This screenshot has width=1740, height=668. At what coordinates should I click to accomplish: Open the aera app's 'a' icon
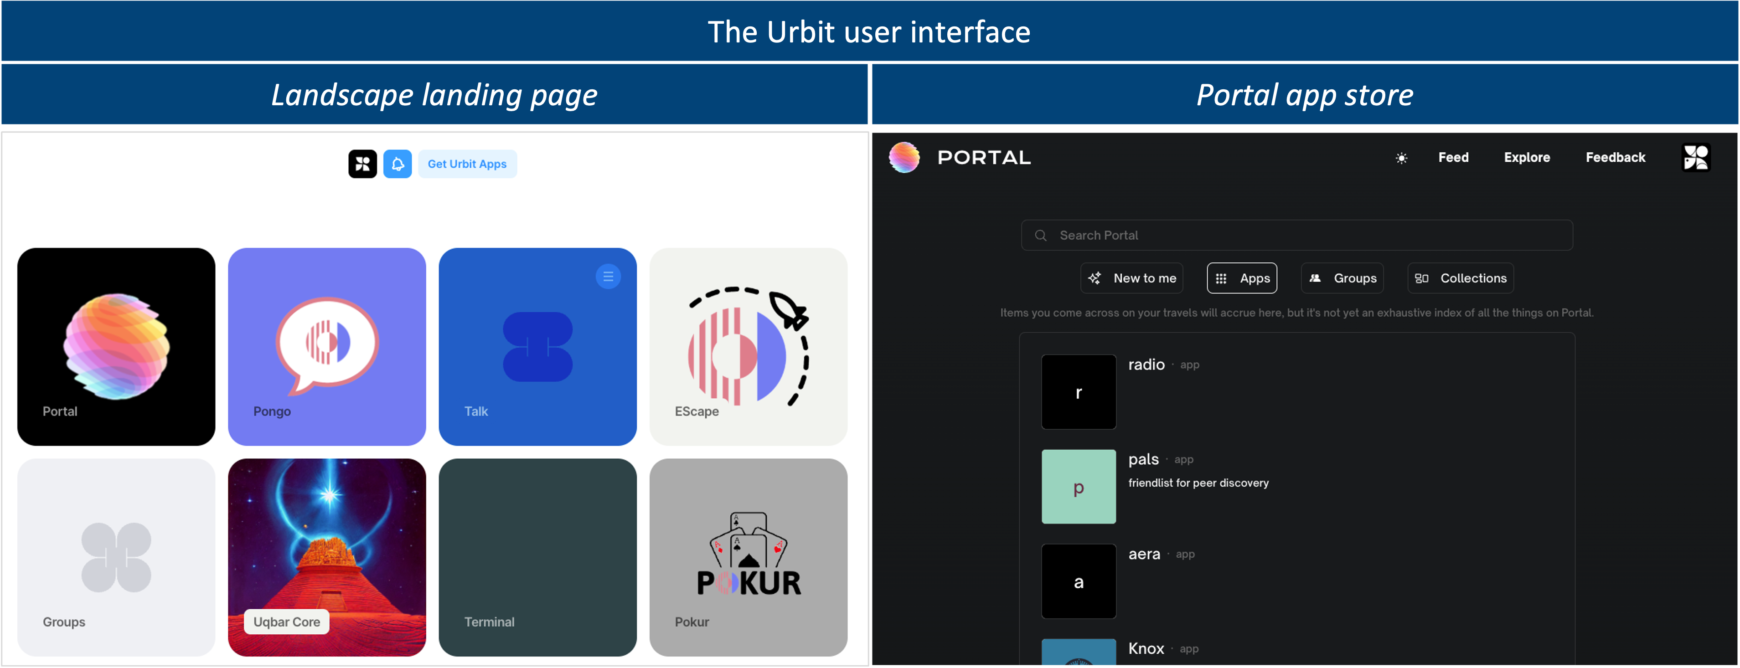[x=1079, y=581]
